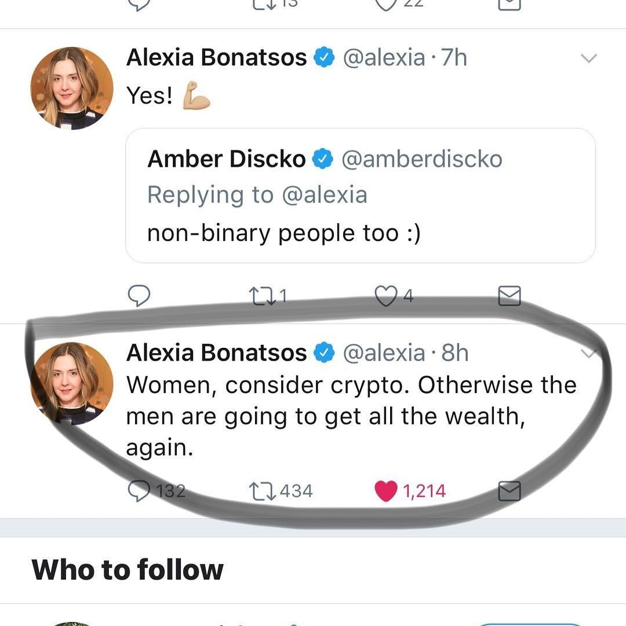Click the verified badge beside Amber Discko
626x626 pixels.
coord(323,159)
